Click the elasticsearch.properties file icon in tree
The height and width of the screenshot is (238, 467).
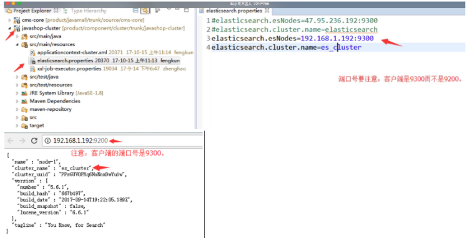(32, 60)
